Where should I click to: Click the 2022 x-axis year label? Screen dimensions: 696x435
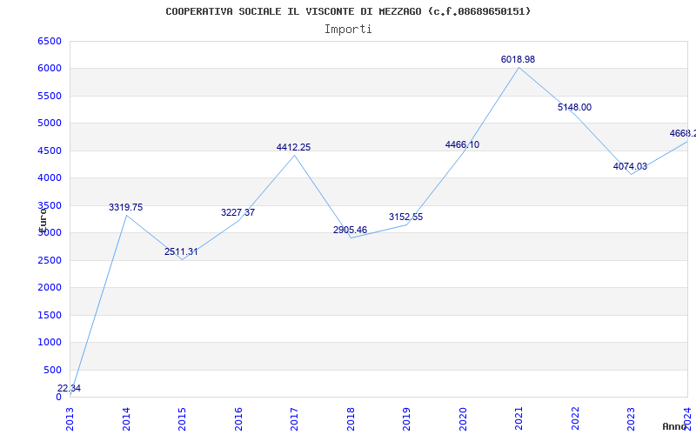click(575, 418)
